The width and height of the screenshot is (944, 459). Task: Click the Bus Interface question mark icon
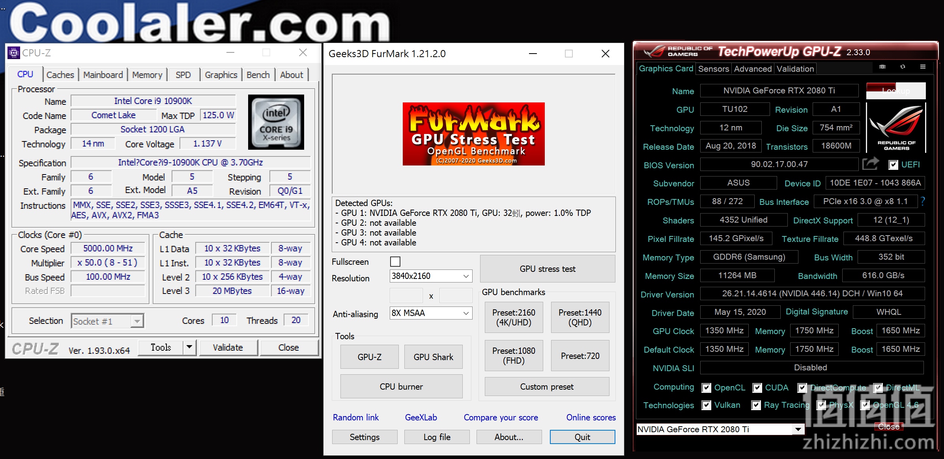pyautogui.click(x=923, y=202)
